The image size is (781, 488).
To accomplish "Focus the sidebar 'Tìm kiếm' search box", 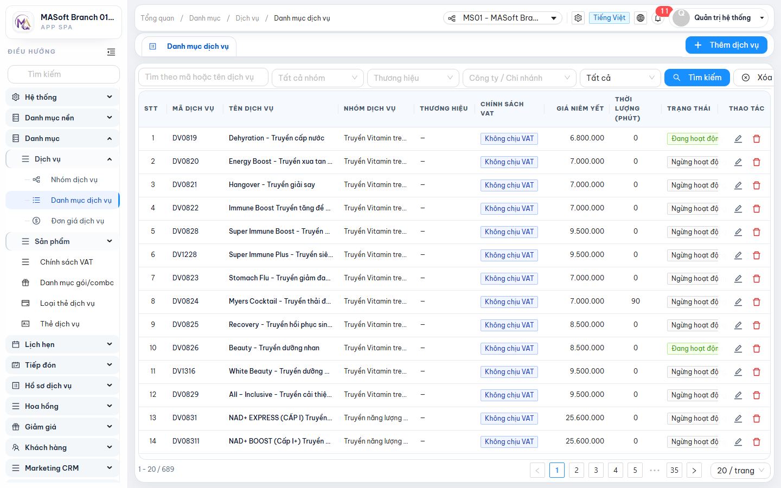I will [63, 74].
